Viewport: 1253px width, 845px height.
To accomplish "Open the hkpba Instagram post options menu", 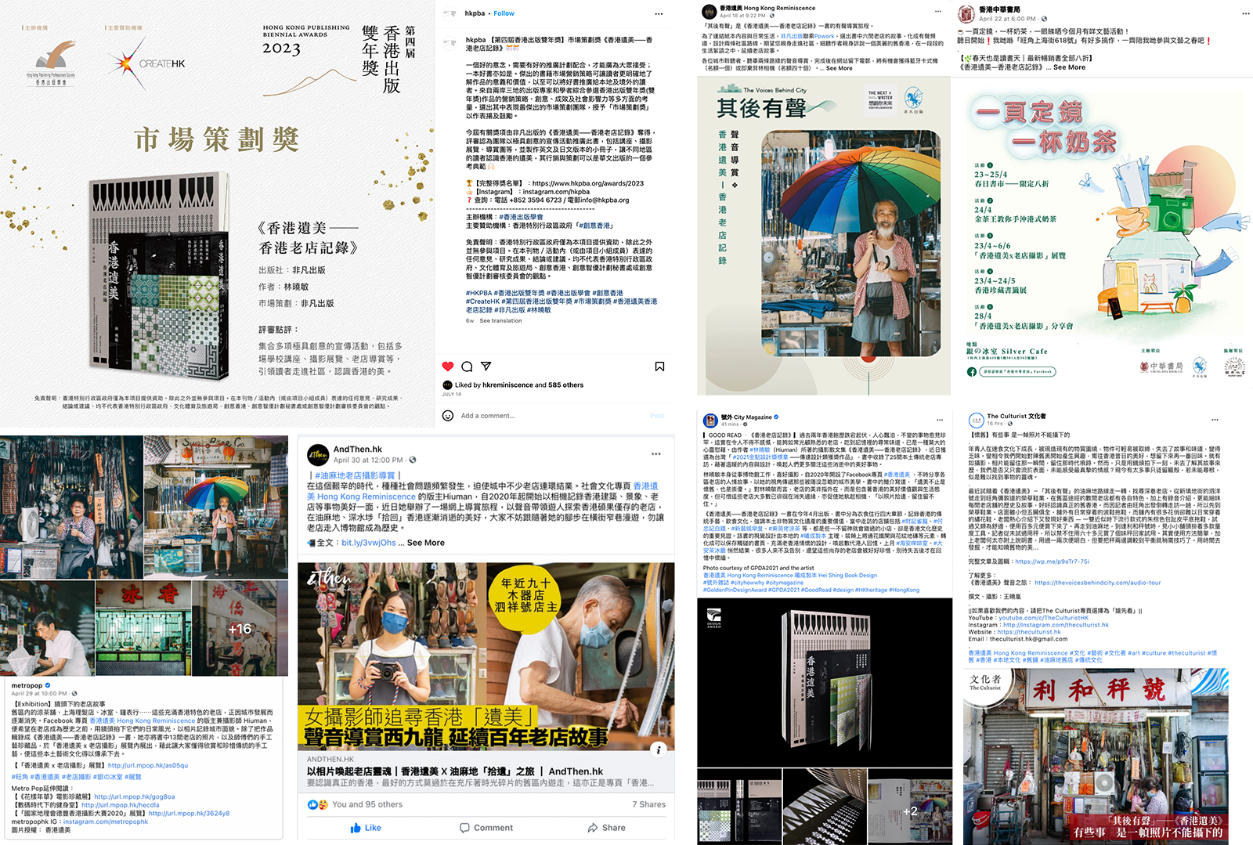I will 659,13.
